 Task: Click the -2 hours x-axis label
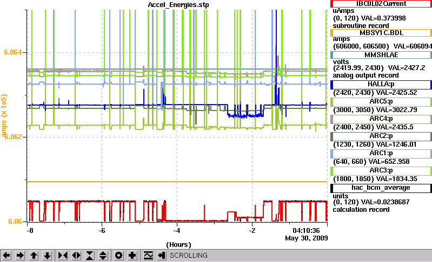tap(252, 231)
